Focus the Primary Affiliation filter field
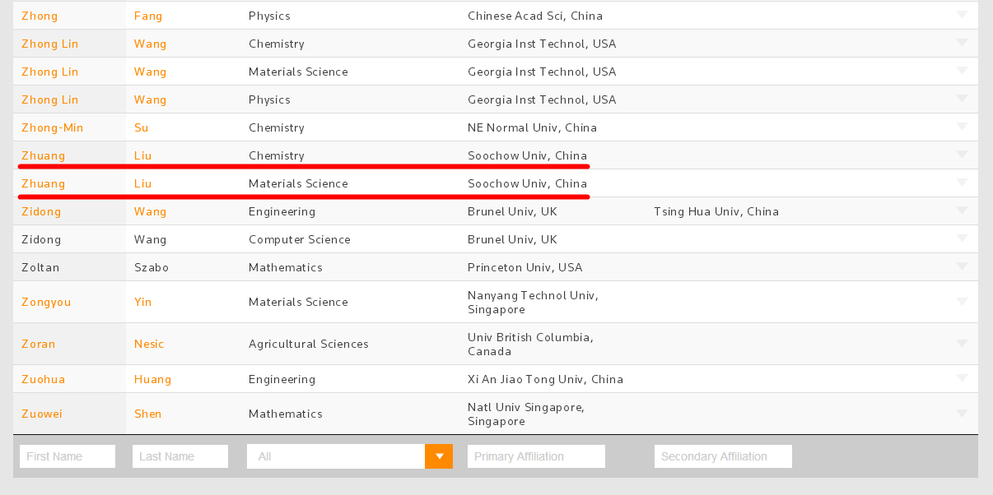The image size is (993, 495). point(536,456)
